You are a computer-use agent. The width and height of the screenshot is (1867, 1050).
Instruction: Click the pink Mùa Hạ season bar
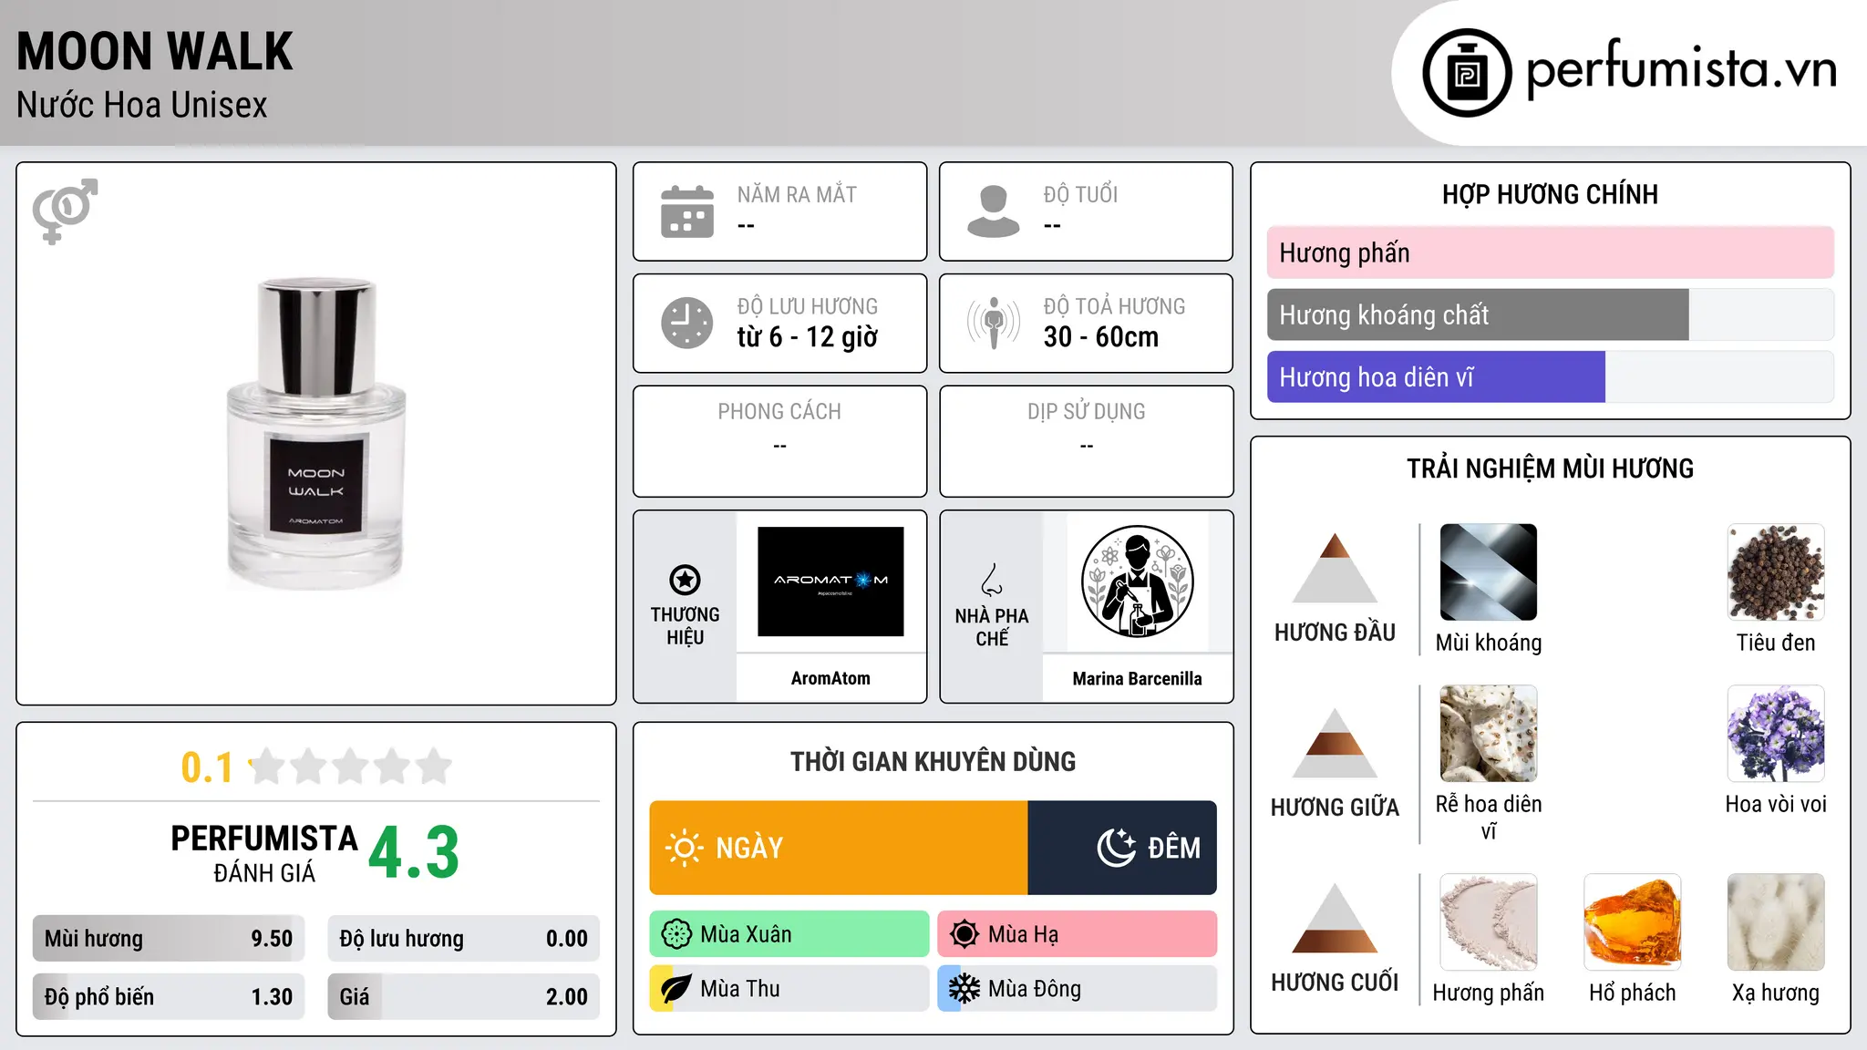point(1078,934)
